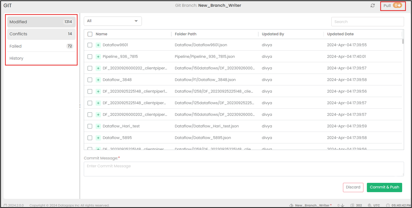Viewport: 412px width, 208px height.
Task: Click the UTC globe icon in status bar
Action: coord(370,205)
